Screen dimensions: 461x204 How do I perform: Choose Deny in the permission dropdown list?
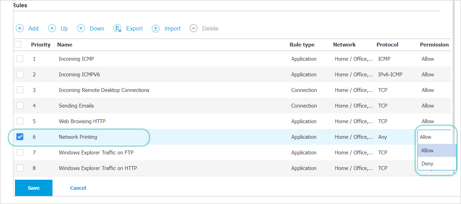[x=427, y=164]
